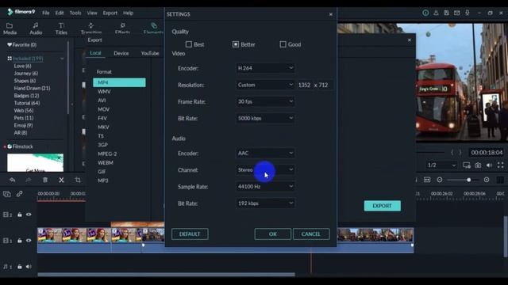The height and width of the screenshot is (285, 508).
Task: Open the Export menu
Action: pyautogui.click(x=110, y=13)
